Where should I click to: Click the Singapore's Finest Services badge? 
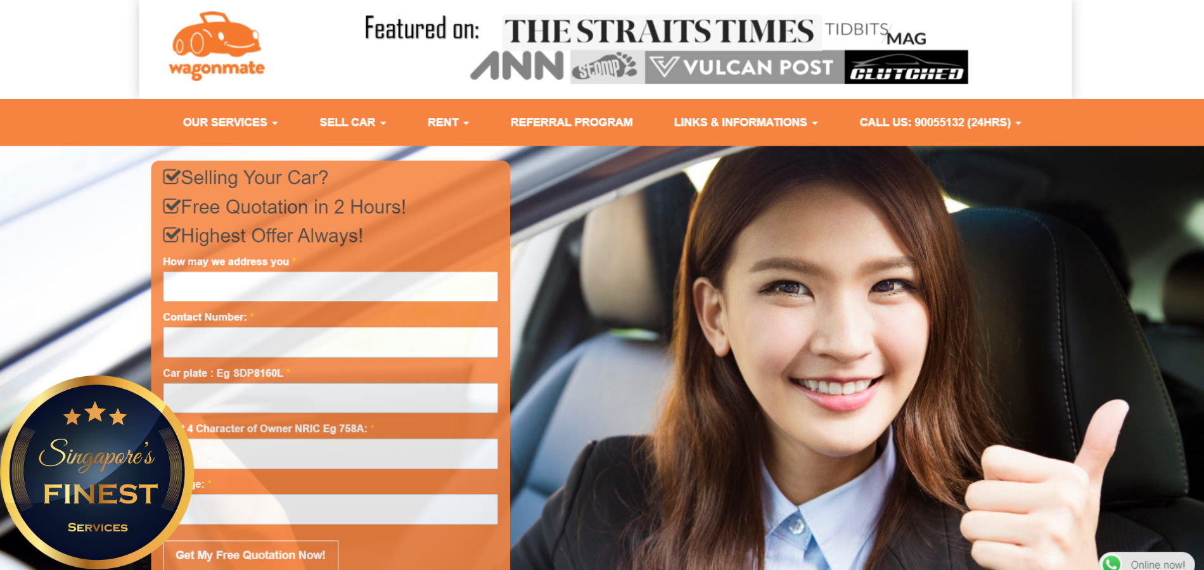pos(96,472)
